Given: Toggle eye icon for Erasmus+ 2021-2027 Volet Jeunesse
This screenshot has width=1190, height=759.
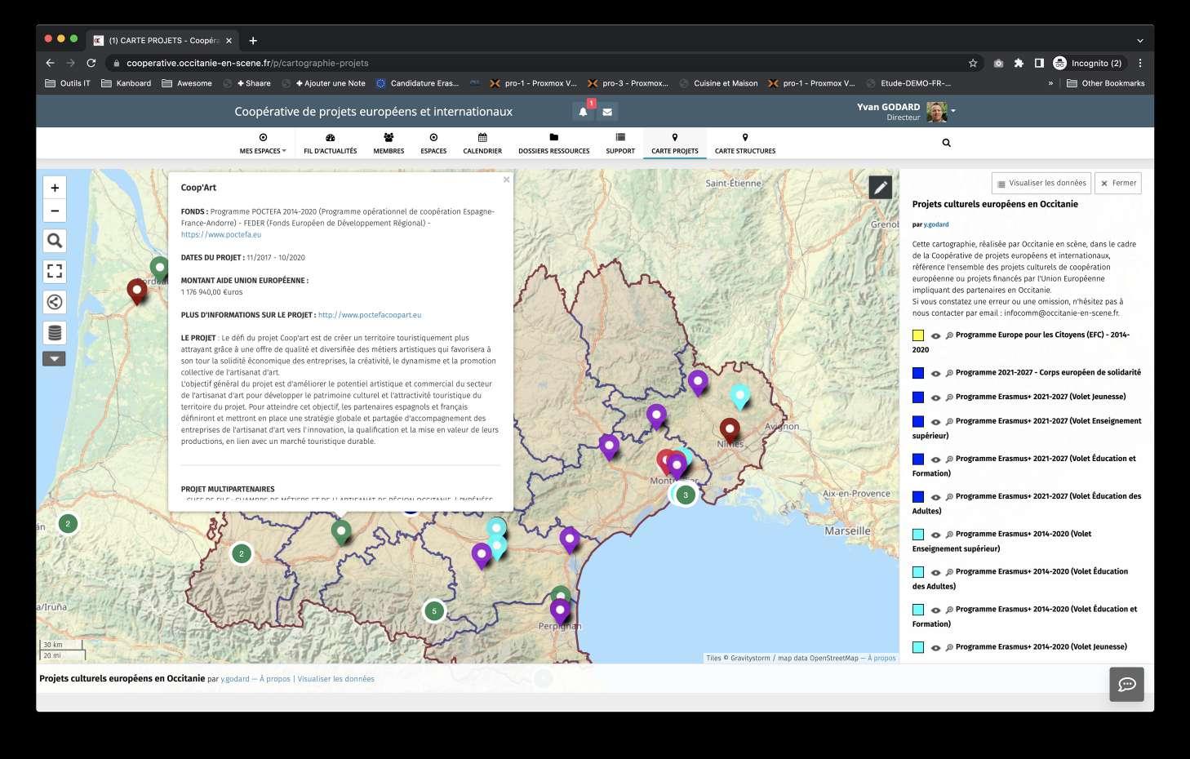Looking at the screenshot, I should pos(935,397).
